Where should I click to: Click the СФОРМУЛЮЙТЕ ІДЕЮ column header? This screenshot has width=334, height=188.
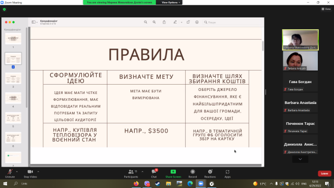[76, 78]
